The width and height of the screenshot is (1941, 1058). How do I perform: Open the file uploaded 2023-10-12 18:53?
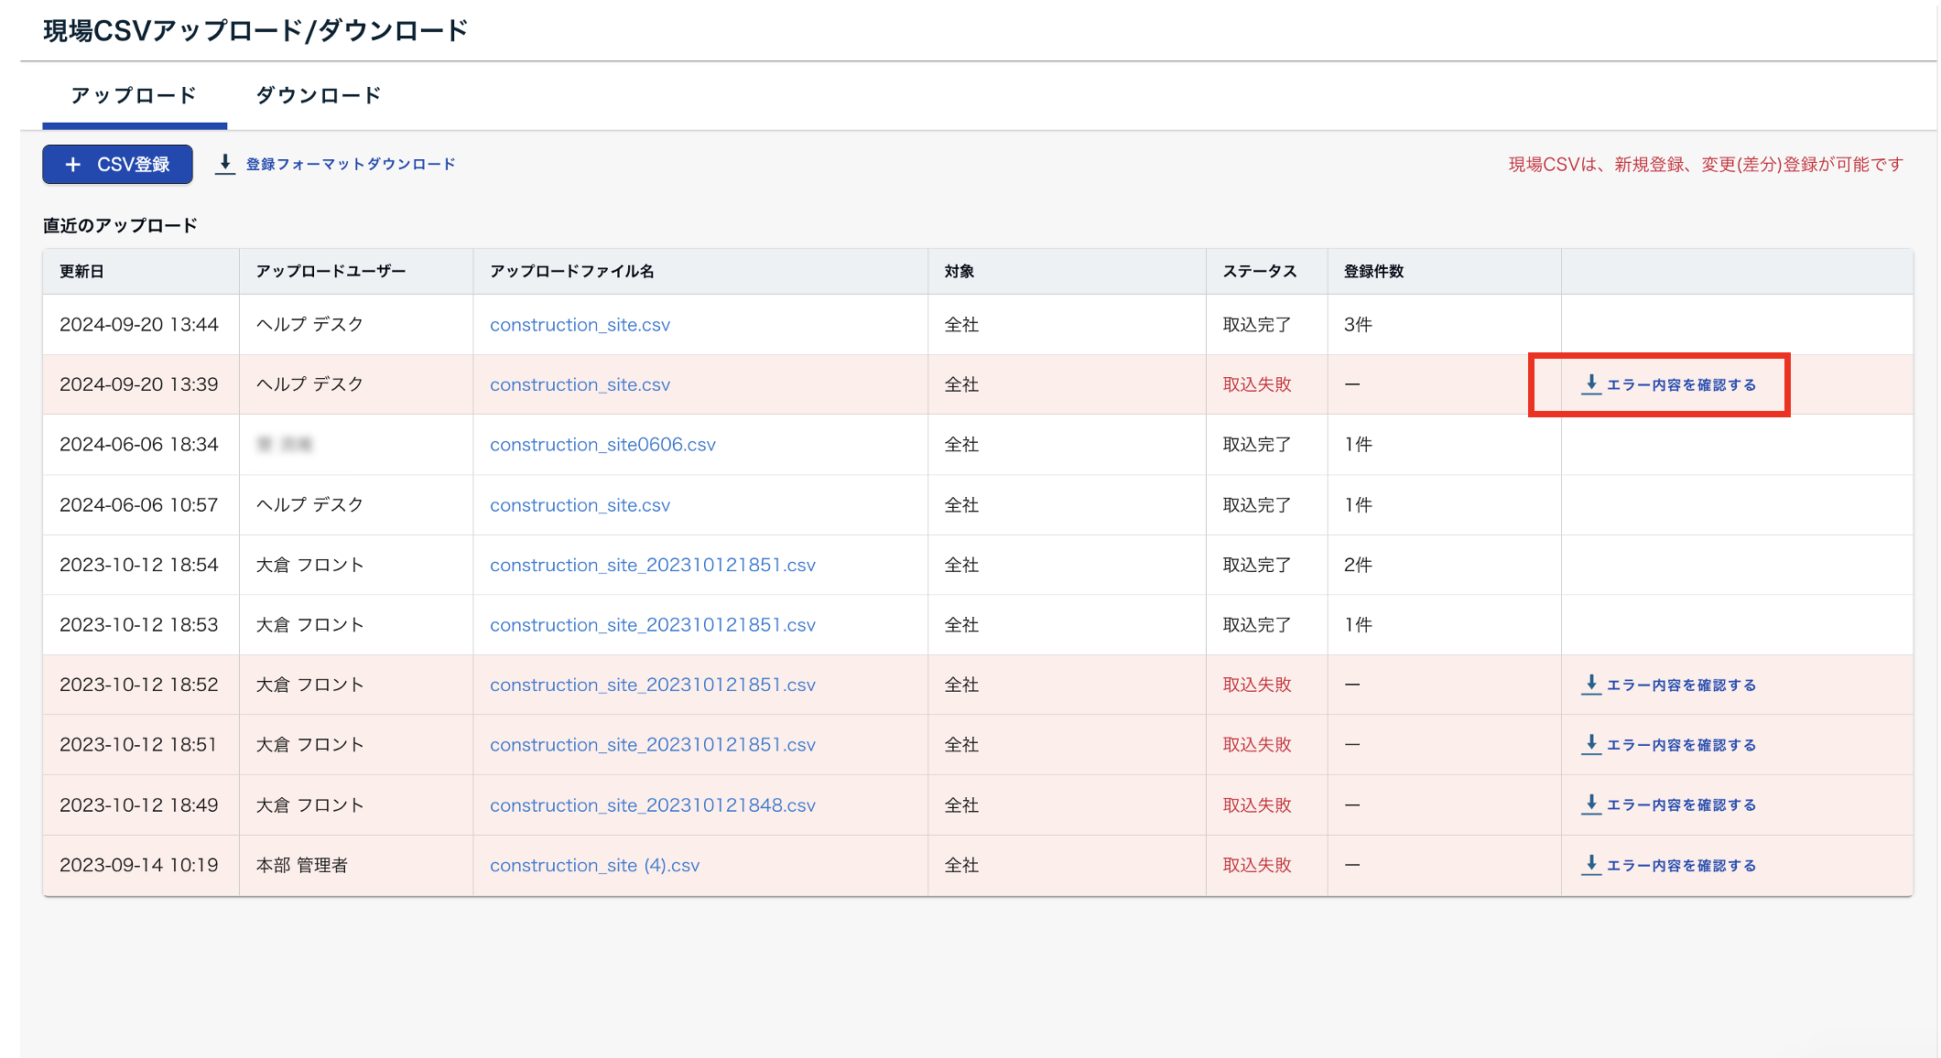pyautogui.click(x=653, y=625)
